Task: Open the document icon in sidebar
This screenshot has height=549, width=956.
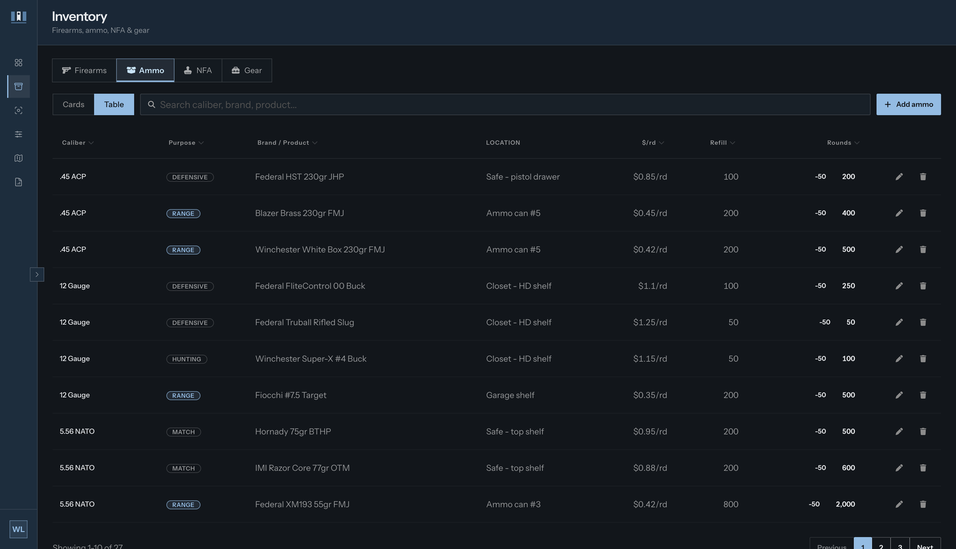Action: 19,182
